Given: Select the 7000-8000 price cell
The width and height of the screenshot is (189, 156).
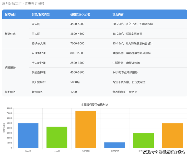Looking at the screenshot, I should point(77,43).
